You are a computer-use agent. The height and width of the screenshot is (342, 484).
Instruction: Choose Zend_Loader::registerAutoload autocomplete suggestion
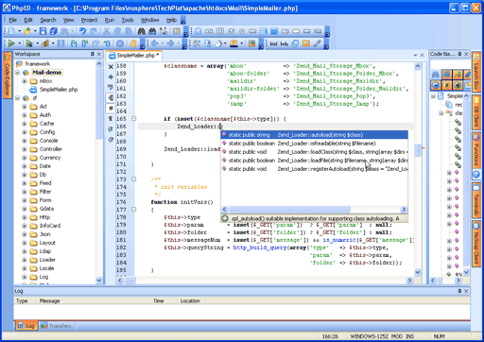click(314, 169)
